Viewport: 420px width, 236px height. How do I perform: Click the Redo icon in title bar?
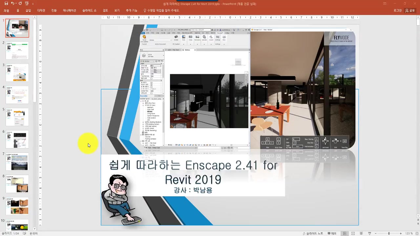pos(20,4)
